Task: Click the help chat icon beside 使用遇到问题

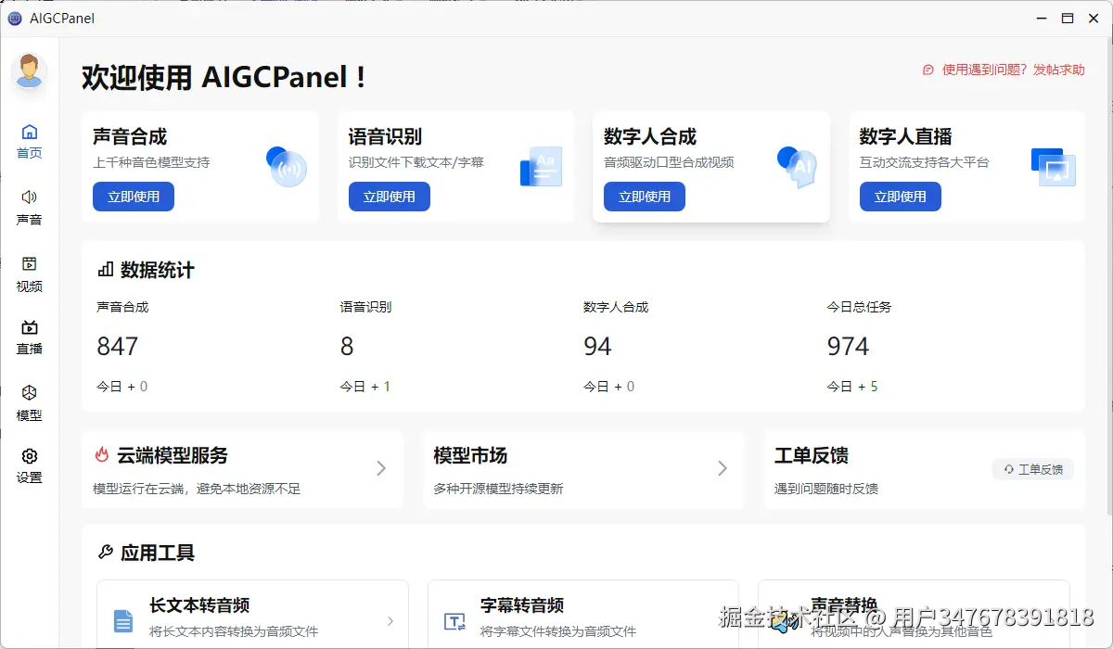Action: [x=928, y=70]
